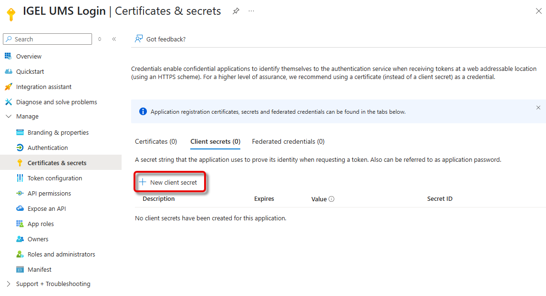Collapse the sidebar navigation pane
546x296 pixels.
coord(114,39)
